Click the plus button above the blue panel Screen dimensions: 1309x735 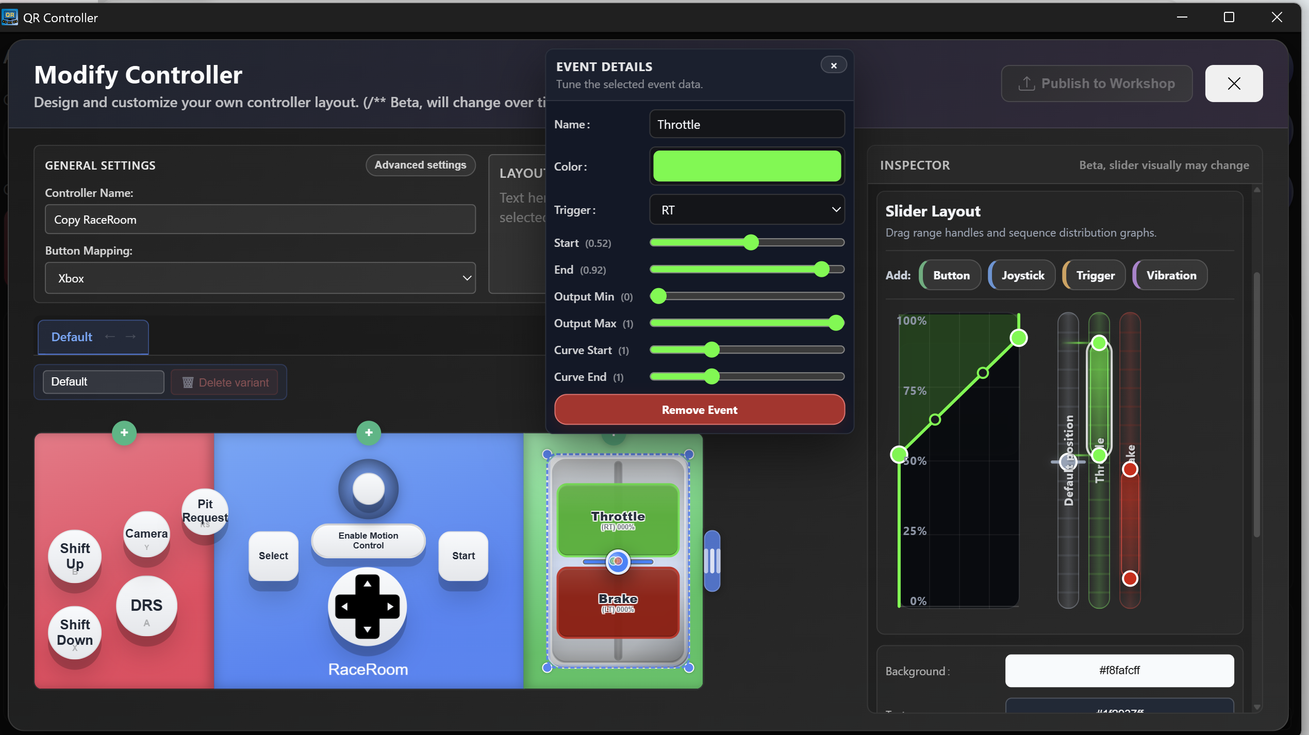click(369, 433)
